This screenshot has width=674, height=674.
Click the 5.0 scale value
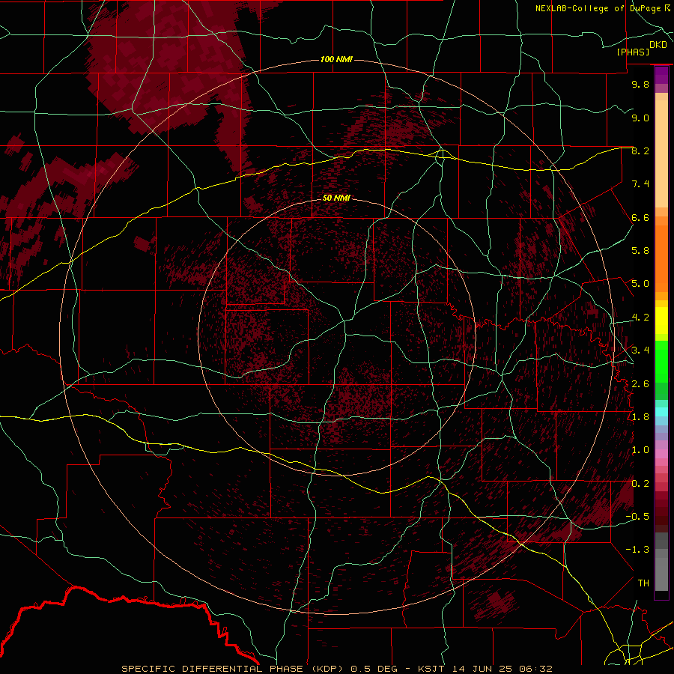pyautogui.click(x=640, y=284)
